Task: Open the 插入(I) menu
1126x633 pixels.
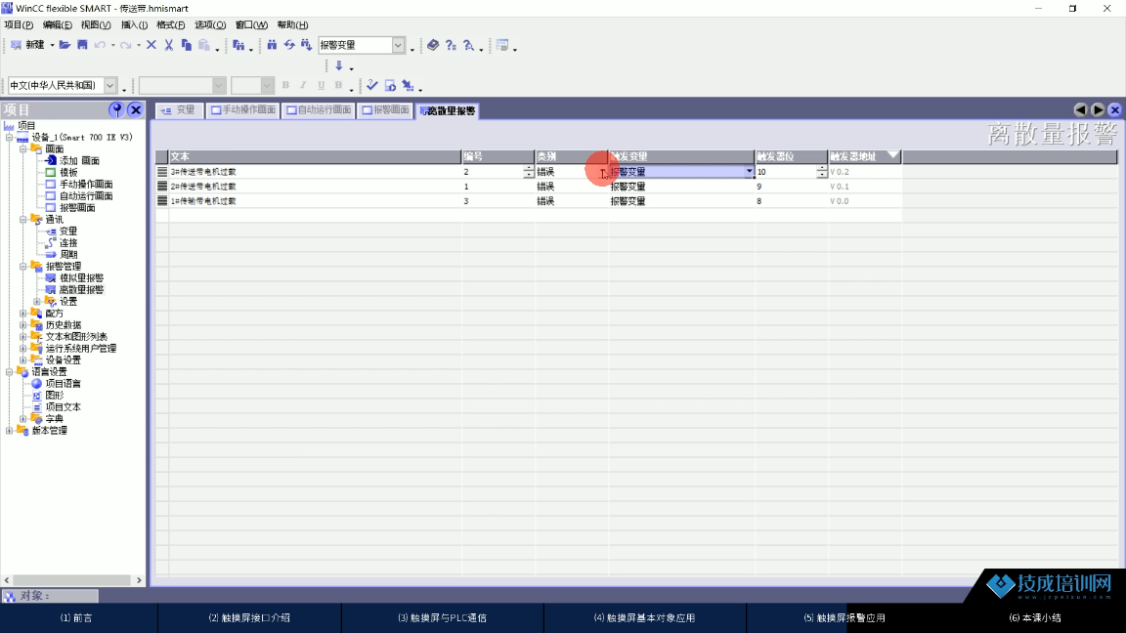Action: coord(134,25)
